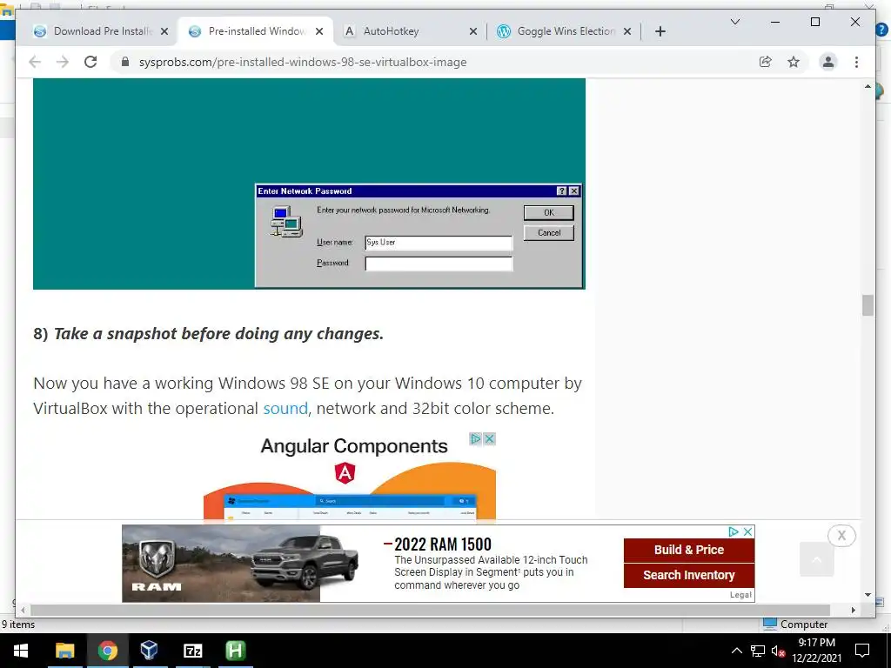This screenshot has height=668, width=891.
Task: Close the Angular Components ad
Action: (489, 438)
